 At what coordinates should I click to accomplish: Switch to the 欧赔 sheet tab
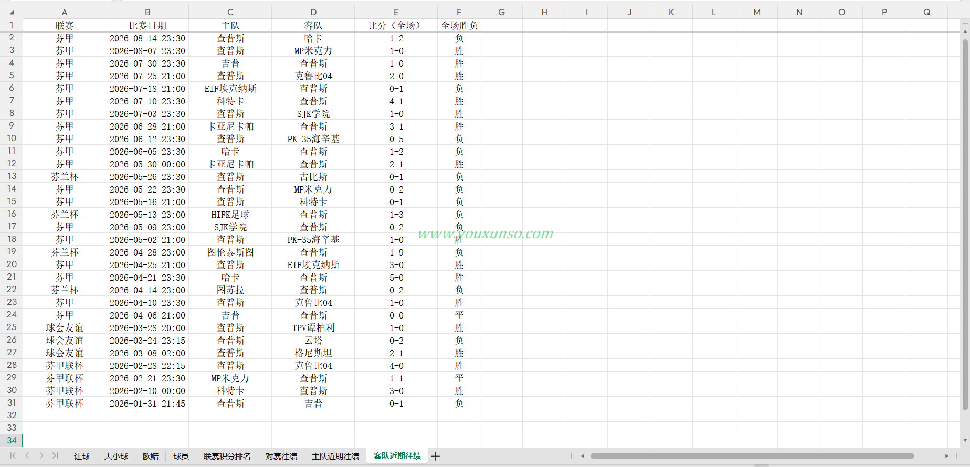151,456
